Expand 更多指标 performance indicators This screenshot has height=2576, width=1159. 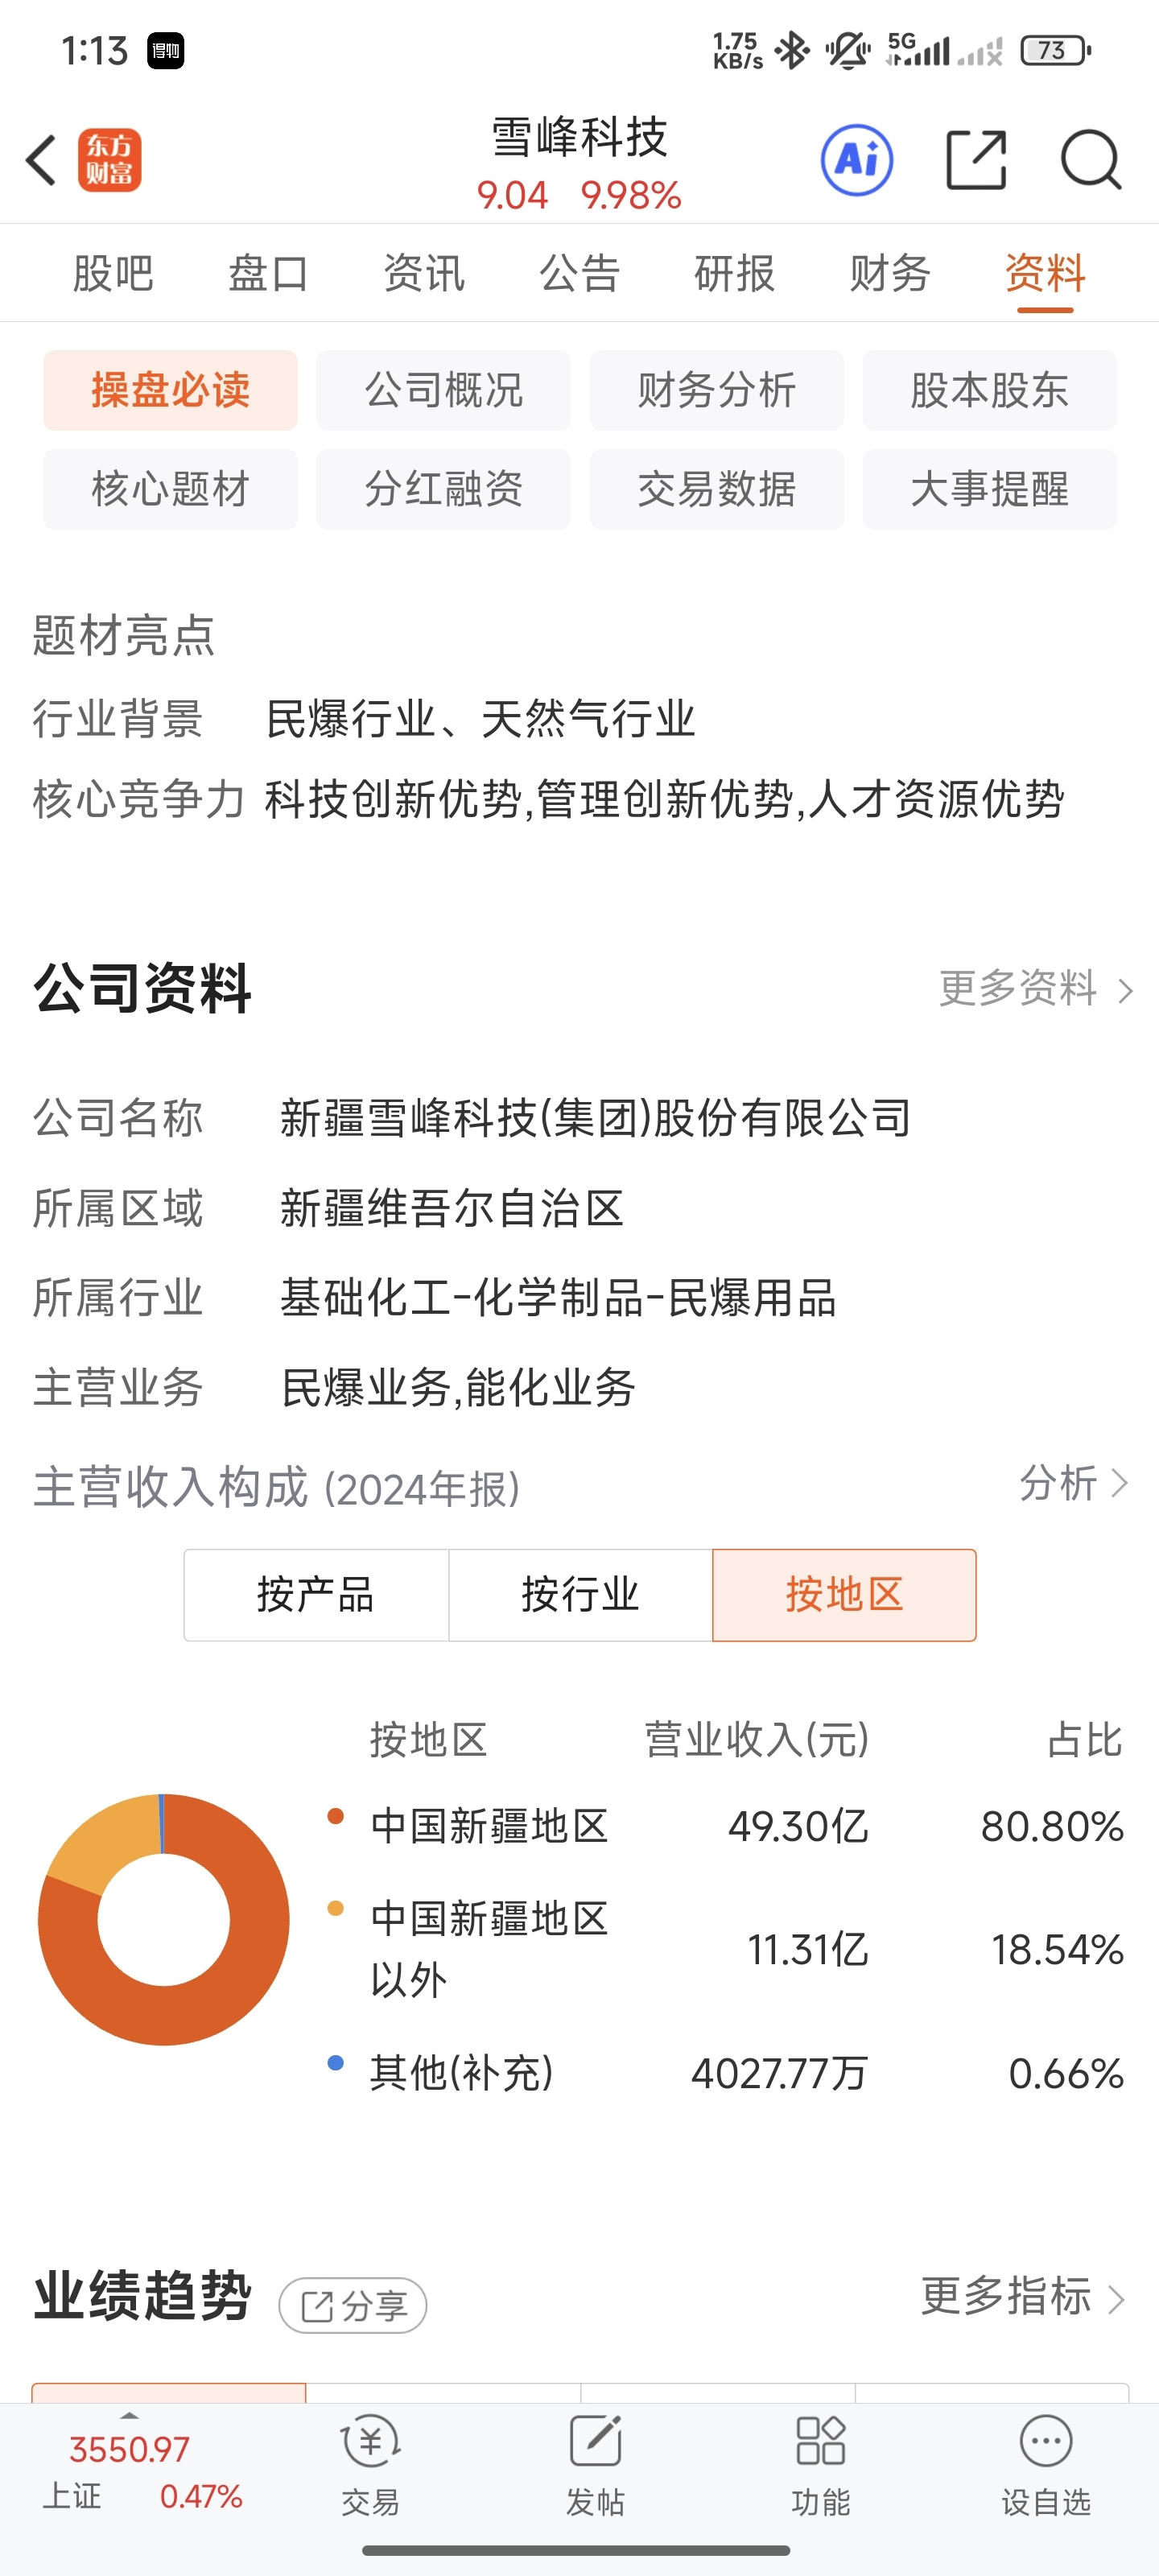click(1024, 2296)
